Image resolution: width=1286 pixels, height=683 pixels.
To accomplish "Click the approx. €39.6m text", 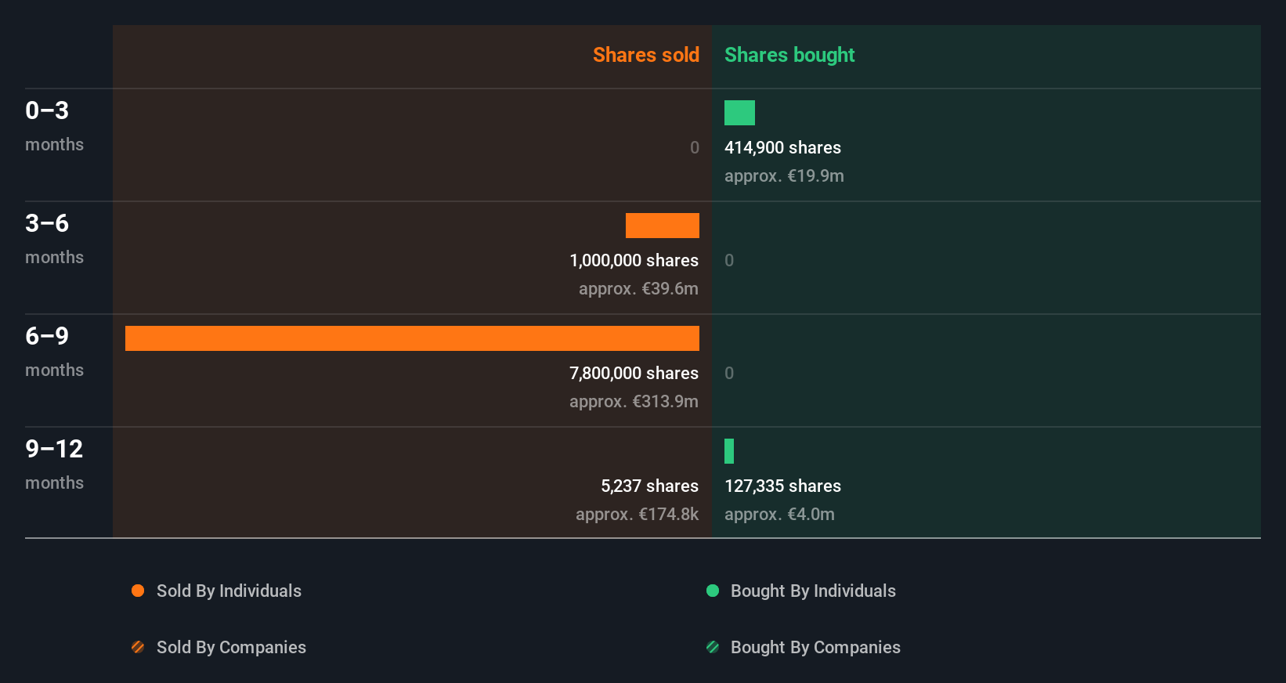I will pyautogui.click(x=638, y=289).
